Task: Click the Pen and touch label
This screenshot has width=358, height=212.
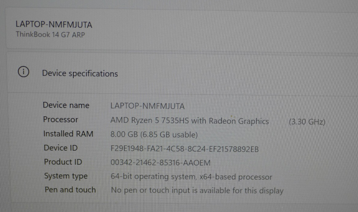Action: coord(70,190)
